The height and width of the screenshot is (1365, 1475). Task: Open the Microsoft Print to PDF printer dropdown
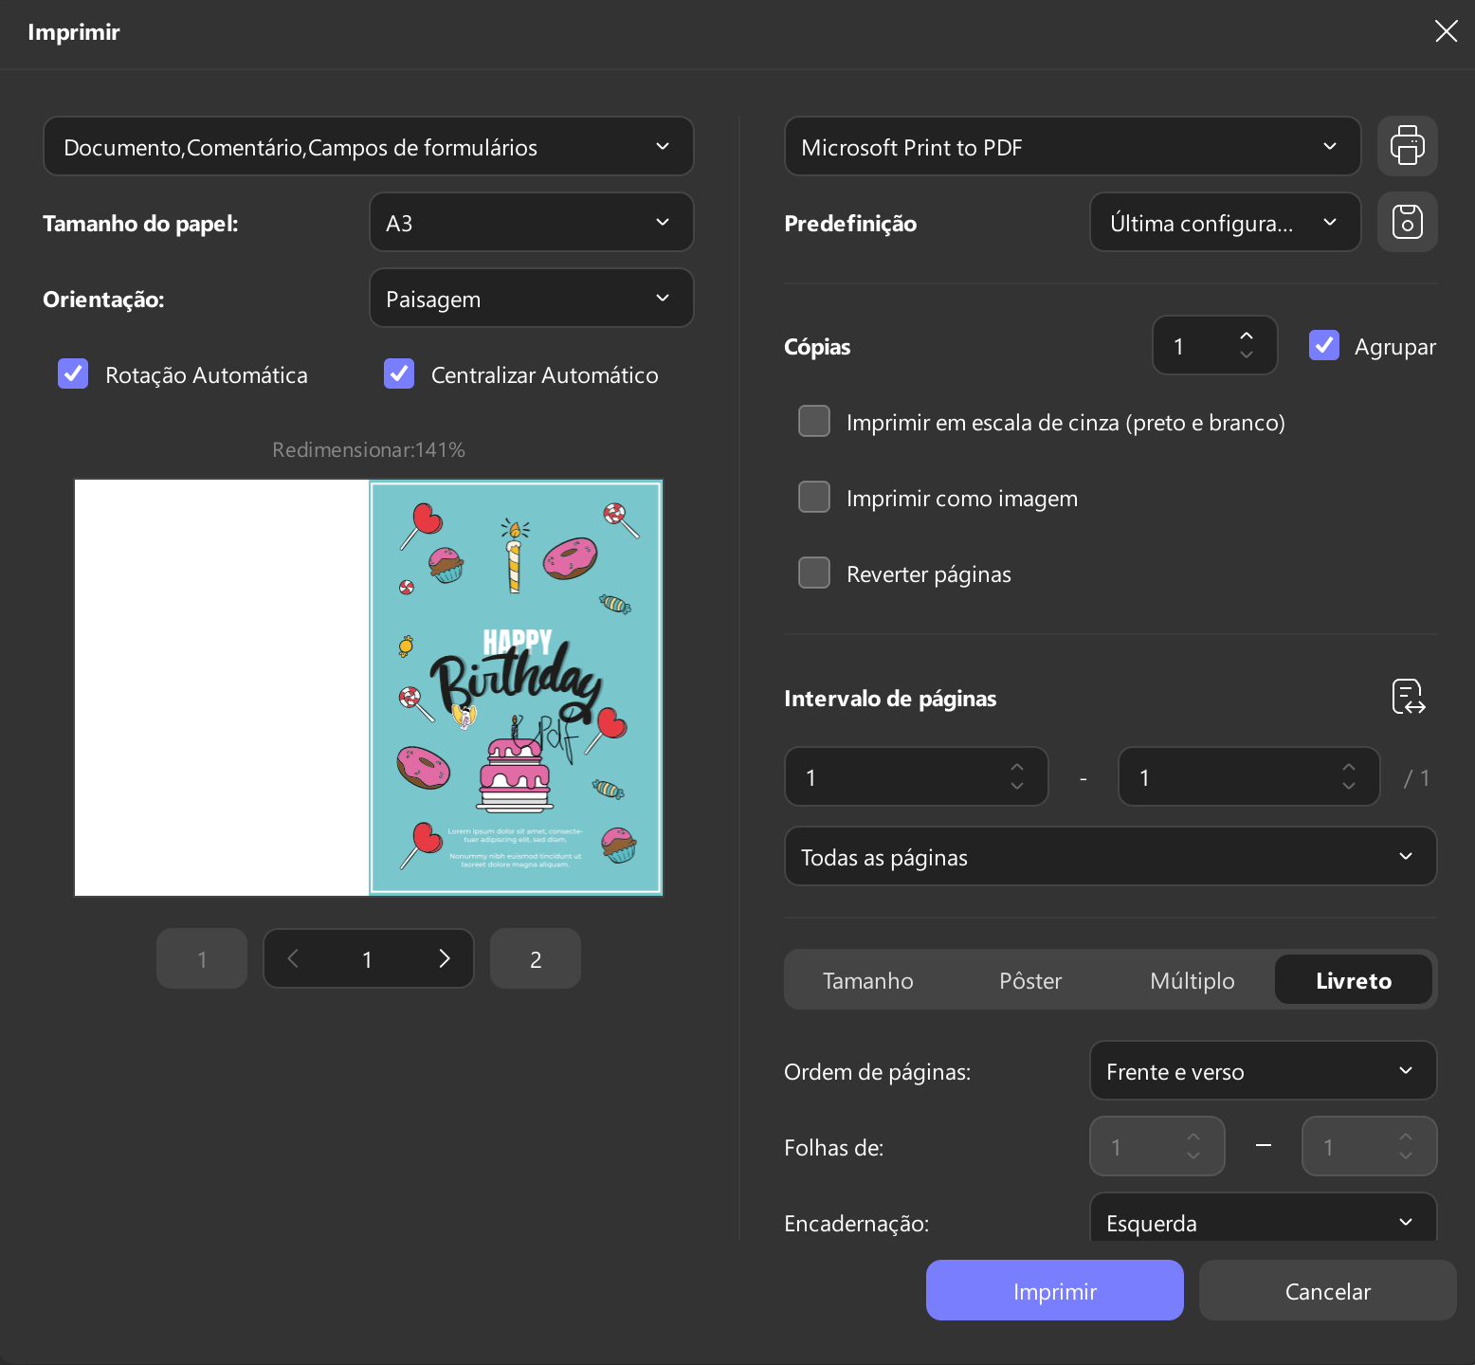1073,146
